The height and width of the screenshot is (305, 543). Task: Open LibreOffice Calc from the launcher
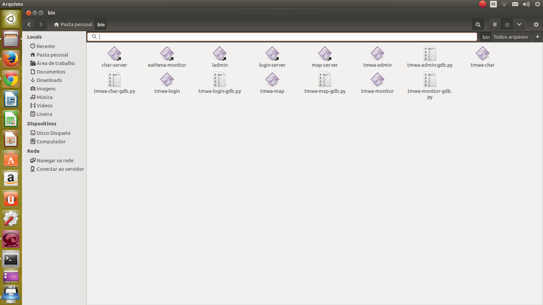coord(11,119)
